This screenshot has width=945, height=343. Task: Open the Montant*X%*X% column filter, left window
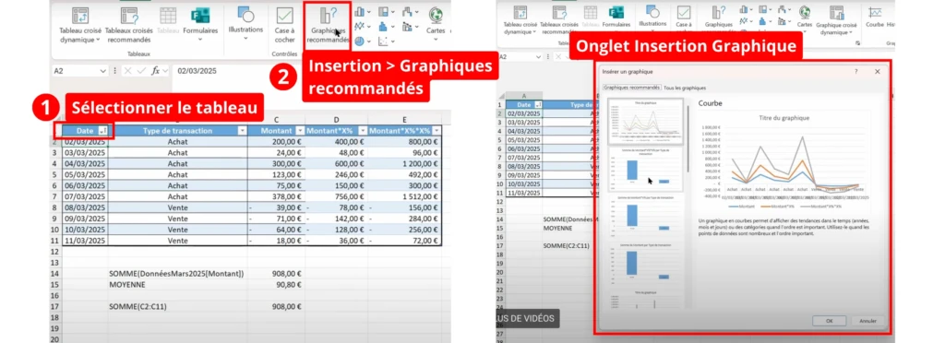point(437,131)
